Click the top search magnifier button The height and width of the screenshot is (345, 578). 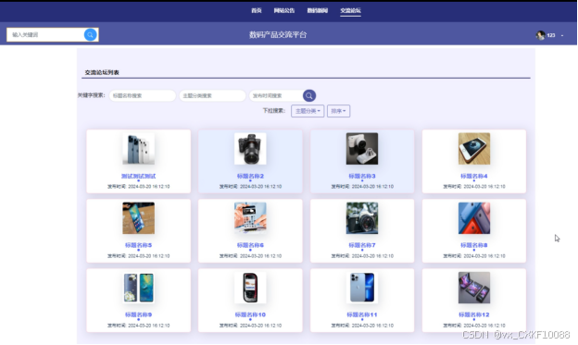coord(91,34)
